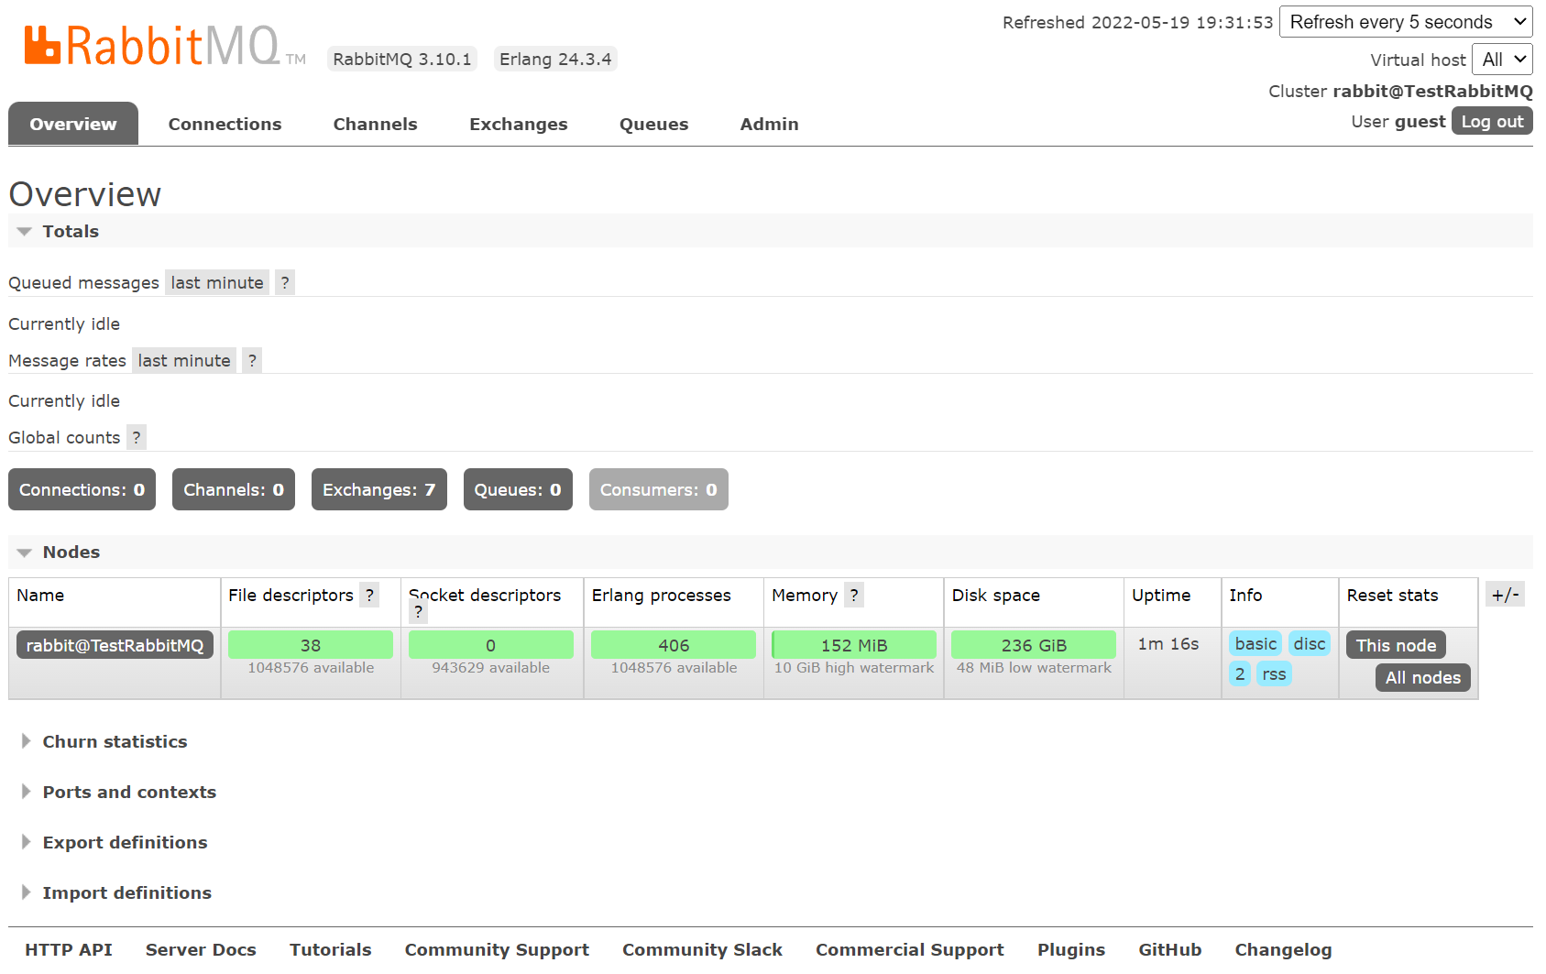Click the Erlang processes 406 bar
Viewport: 1546px width, 974px height.
[674, 645]
